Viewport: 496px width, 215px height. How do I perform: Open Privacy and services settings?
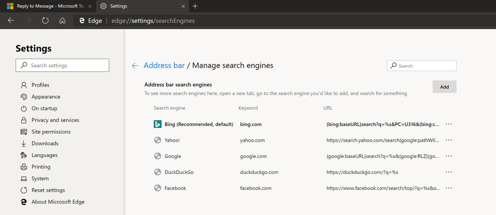pyautogui.click(x=55, y=120)
